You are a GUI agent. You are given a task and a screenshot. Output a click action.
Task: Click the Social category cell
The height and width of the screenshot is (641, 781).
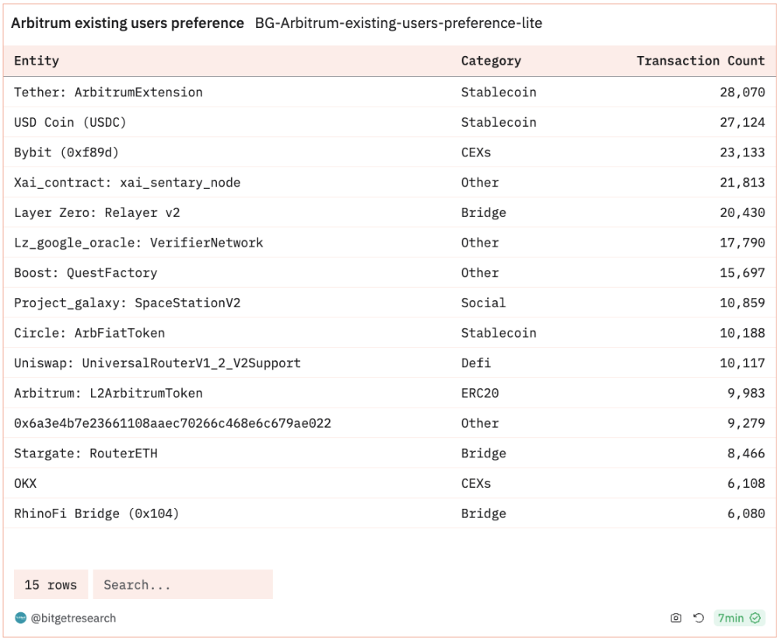coord(483,303)
